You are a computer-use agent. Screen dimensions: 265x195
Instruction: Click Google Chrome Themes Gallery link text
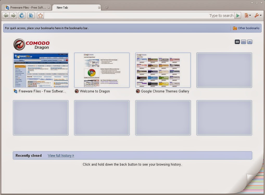point(165,91)
